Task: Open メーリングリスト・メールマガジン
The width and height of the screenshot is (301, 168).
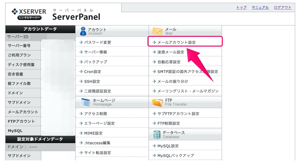Action: (x=188, y=91)
